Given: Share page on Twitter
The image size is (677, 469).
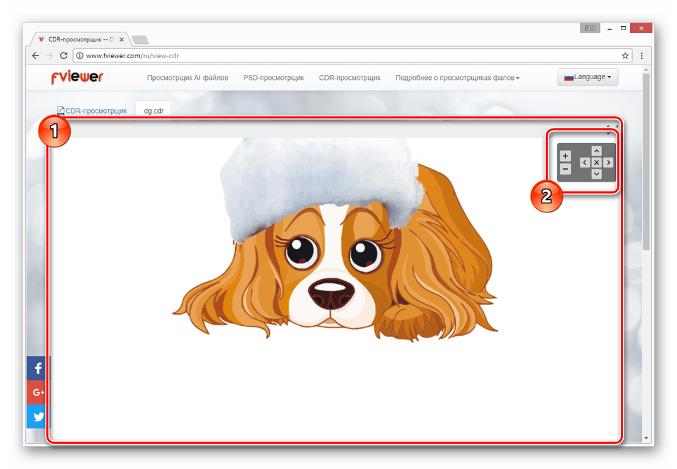Looking at the screenshot, I should coord(37,416).
